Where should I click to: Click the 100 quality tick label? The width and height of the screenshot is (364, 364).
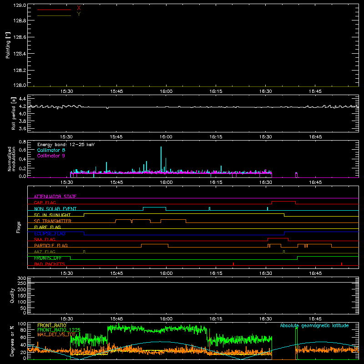click(x=22, y=302)
